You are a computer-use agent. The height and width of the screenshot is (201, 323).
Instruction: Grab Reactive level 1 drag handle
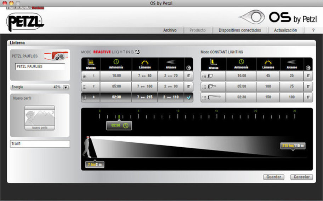pyautogui.click(x=84, y=76)
